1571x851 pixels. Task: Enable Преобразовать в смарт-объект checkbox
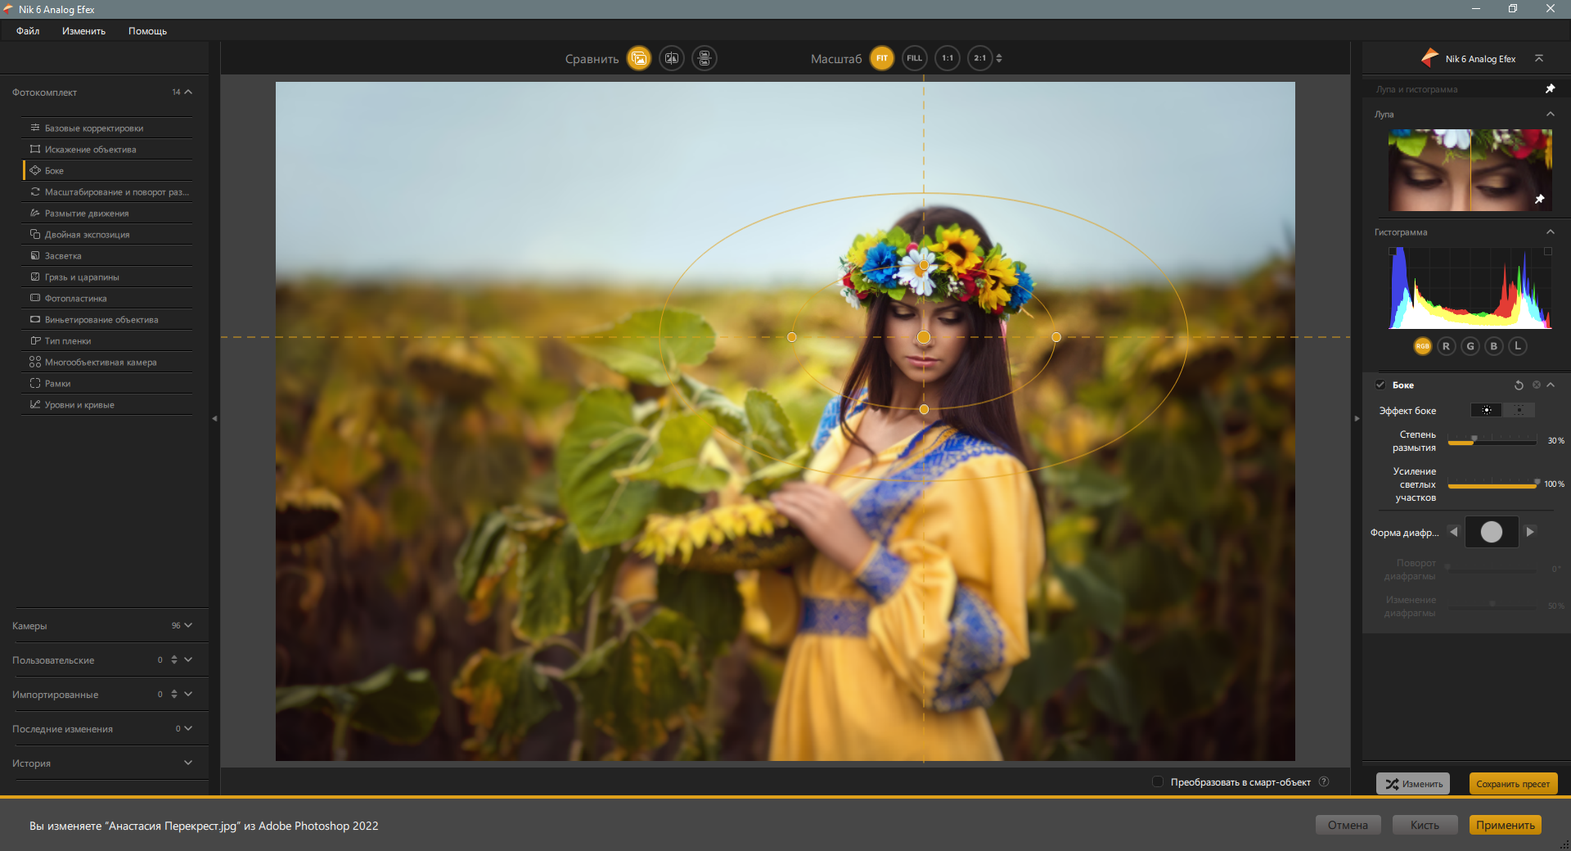1158,781
